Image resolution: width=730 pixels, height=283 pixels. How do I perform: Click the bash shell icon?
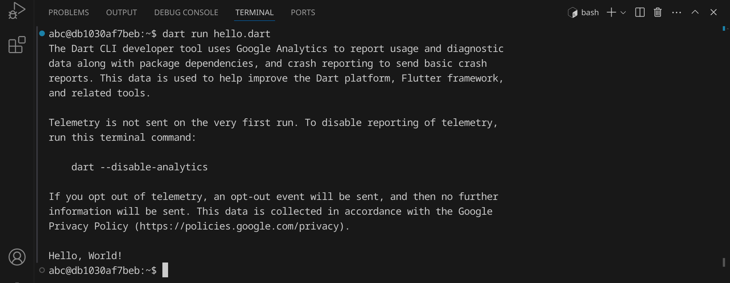click(573, 13)
